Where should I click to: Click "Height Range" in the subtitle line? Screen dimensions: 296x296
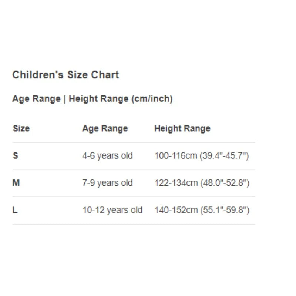pyautogui.click(x=98, y=99)
